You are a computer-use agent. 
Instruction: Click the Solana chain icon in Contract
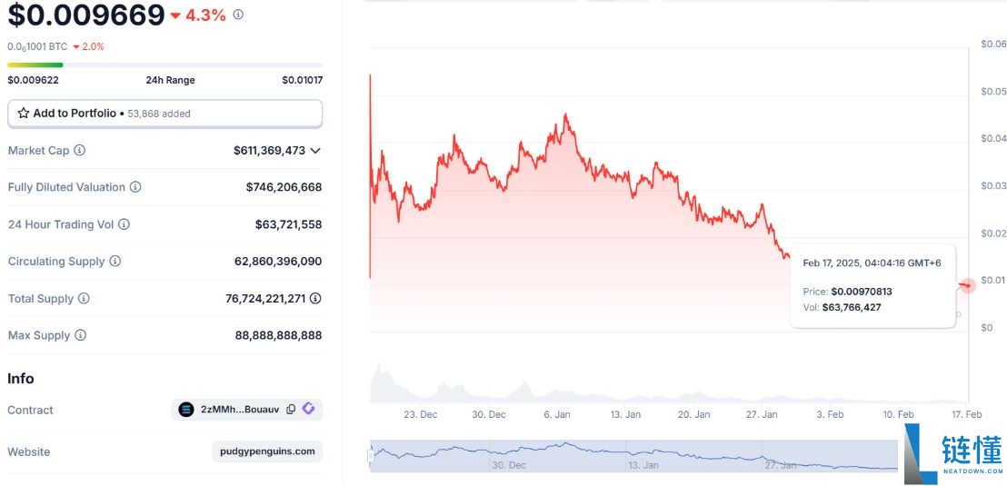(186, 410)
